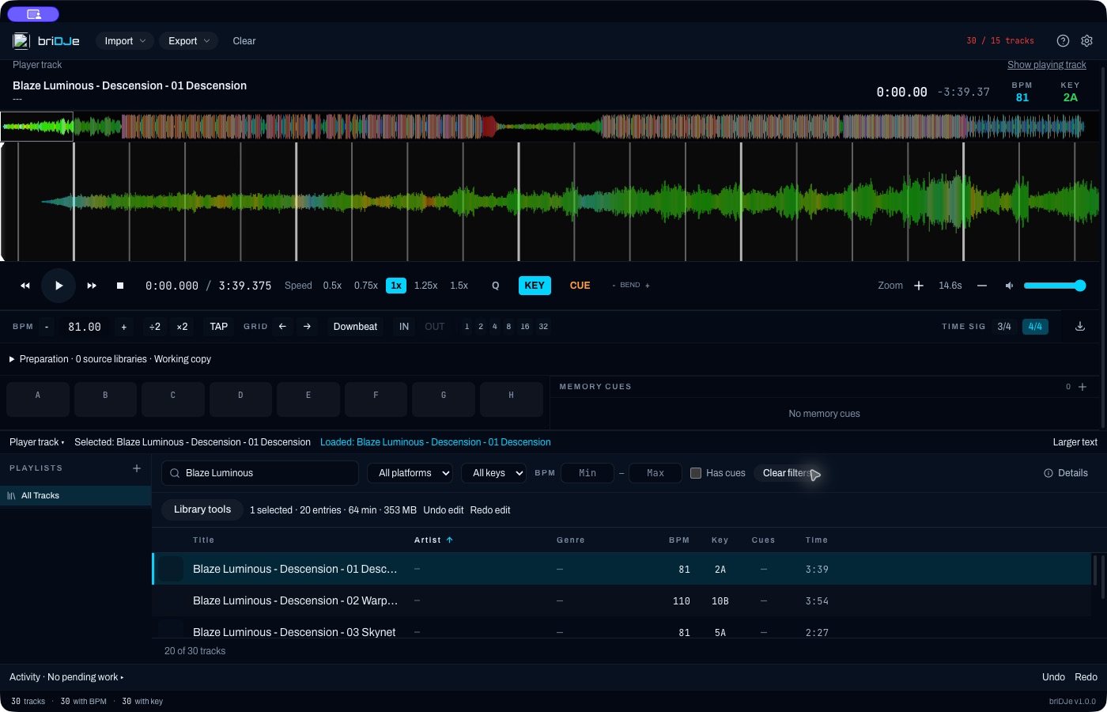Open the Details info panel

[1066, 473]
